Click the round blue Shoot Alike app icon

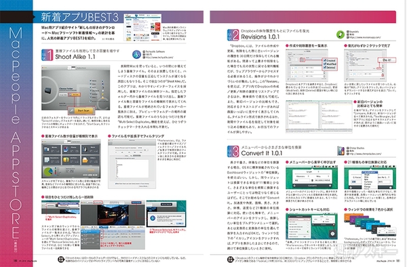coord(136,54)
